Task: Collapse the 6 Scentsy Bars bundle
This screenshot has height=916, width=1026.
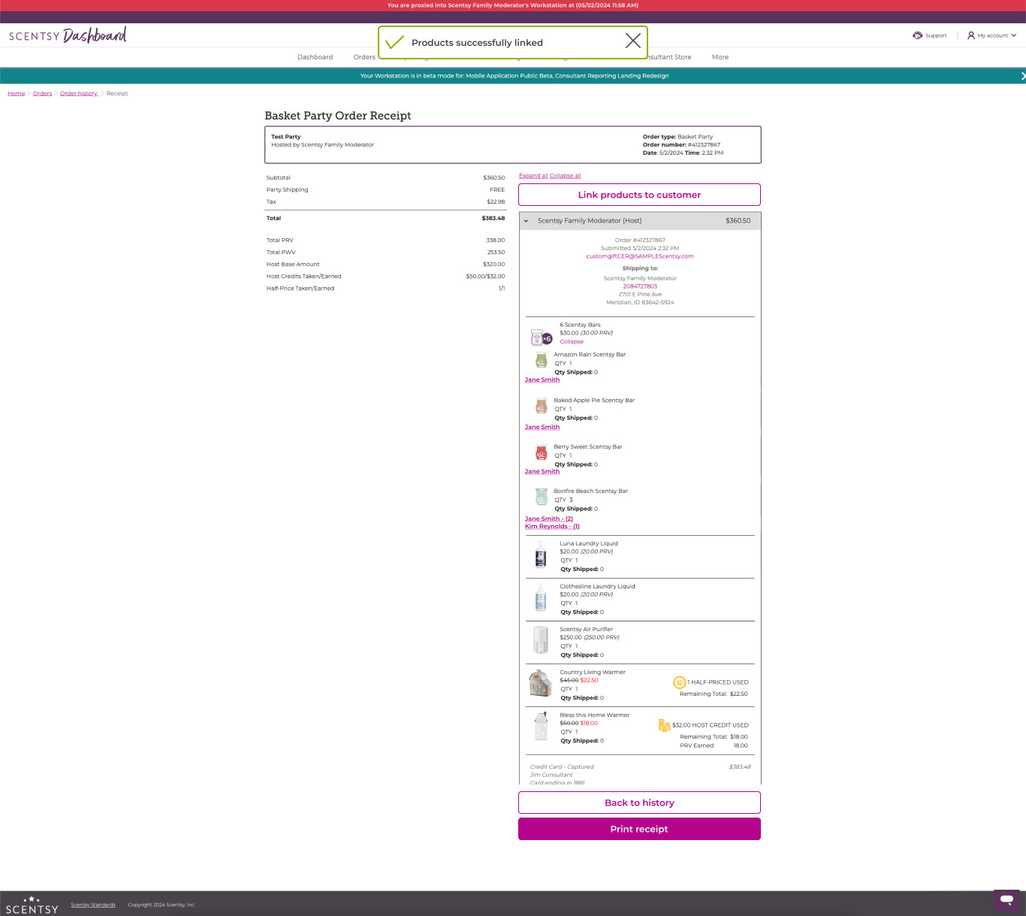Action: 572,342
